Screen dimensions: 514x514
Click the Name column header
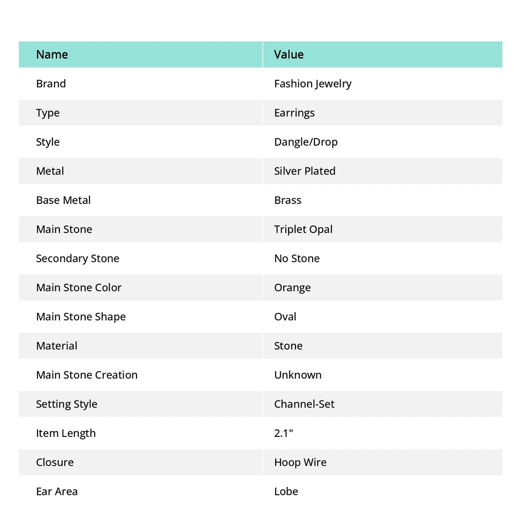(x=52, y=55)
